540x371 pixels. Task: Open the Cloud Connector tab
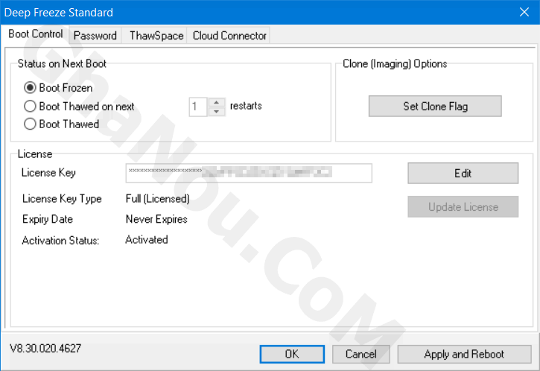(x=229, y=36)
